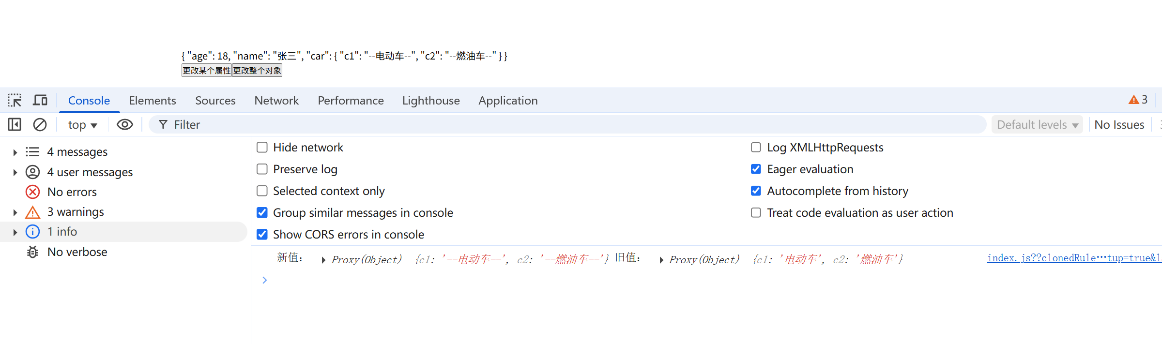The height and width of the screenshot is (344, 1162).
Task: Clear the console with the ban icon
Action: tap(40, 125)
